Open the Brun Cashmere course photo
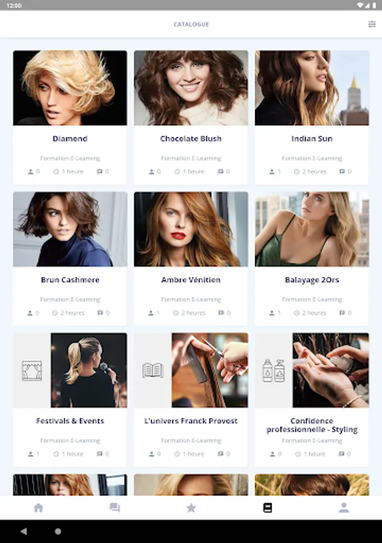 (70, 229)
